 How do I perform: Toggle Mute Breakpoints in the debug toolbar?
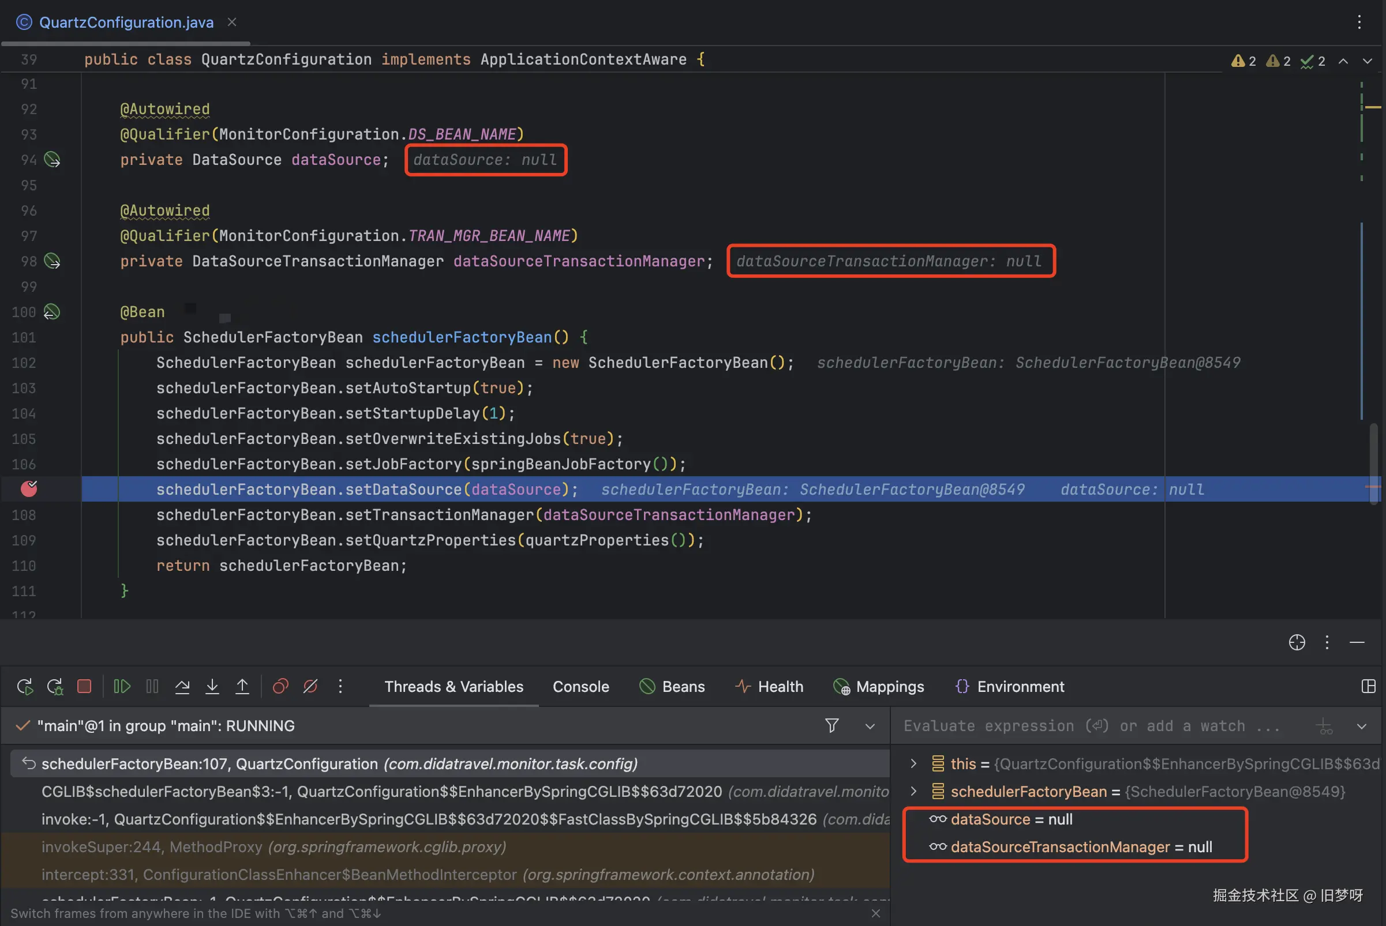coord(310,686)
